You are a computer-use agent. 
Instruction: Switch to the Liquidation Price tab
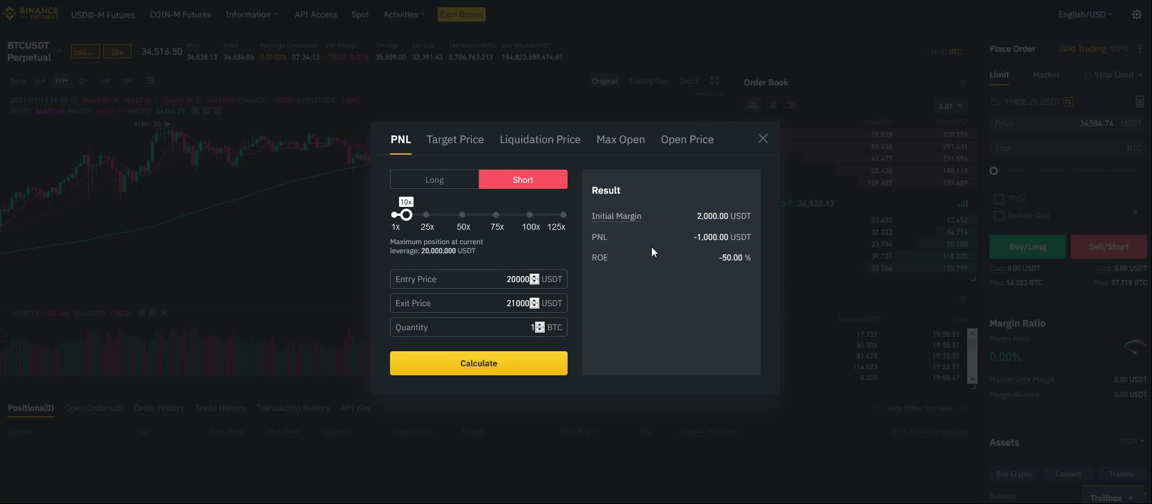click(x=540, y=140)
